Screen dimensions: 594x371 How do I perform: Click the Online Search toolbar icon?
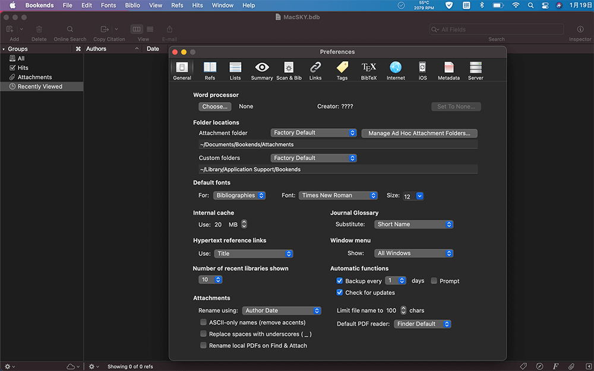click(x=69, y=29)
